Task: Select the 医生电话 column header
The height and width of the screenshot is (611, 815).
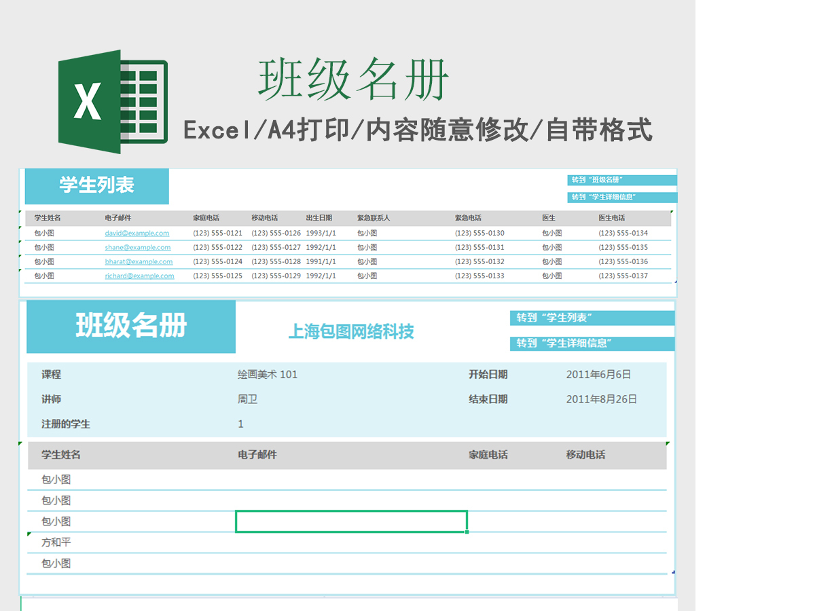Action: 611,218
